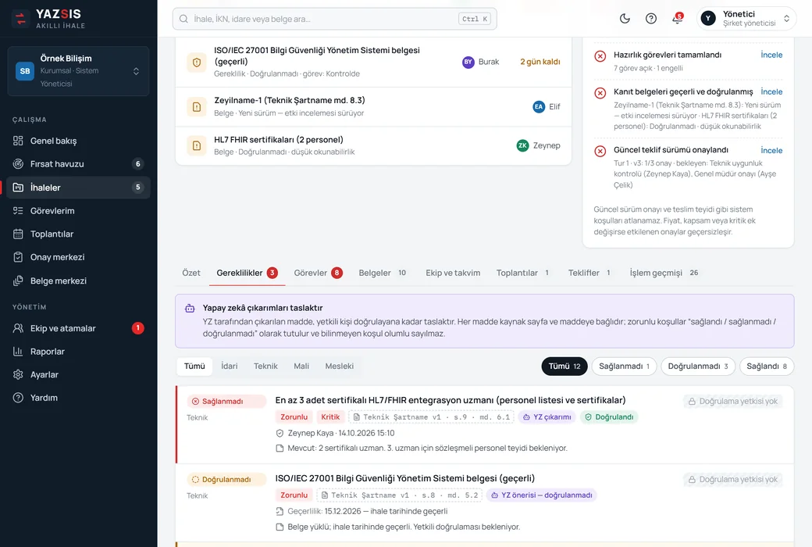Open the Zeyilname-1 (Teknik Şartname md. 8.3) row
The width and height of the screenshot is (812, 547).
(373, 107)
